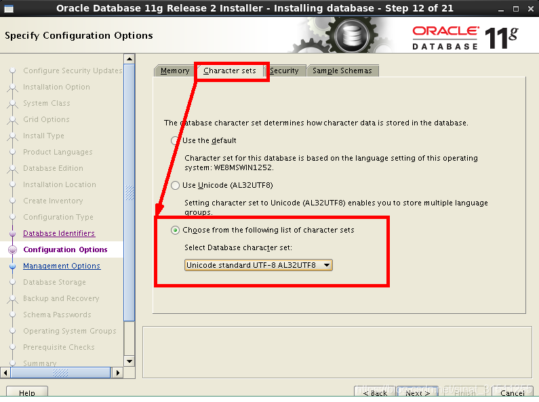Click 'Configuration Type' step text
The height and width of the screenshot is (402, 539).
[58, 217]
